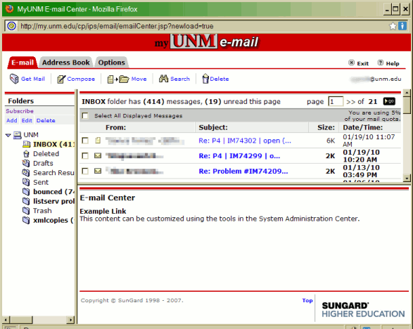413x329 pixels.
Task: Click the Drafts folder icon
Action: pyautogui.click(x=26, y=163)
